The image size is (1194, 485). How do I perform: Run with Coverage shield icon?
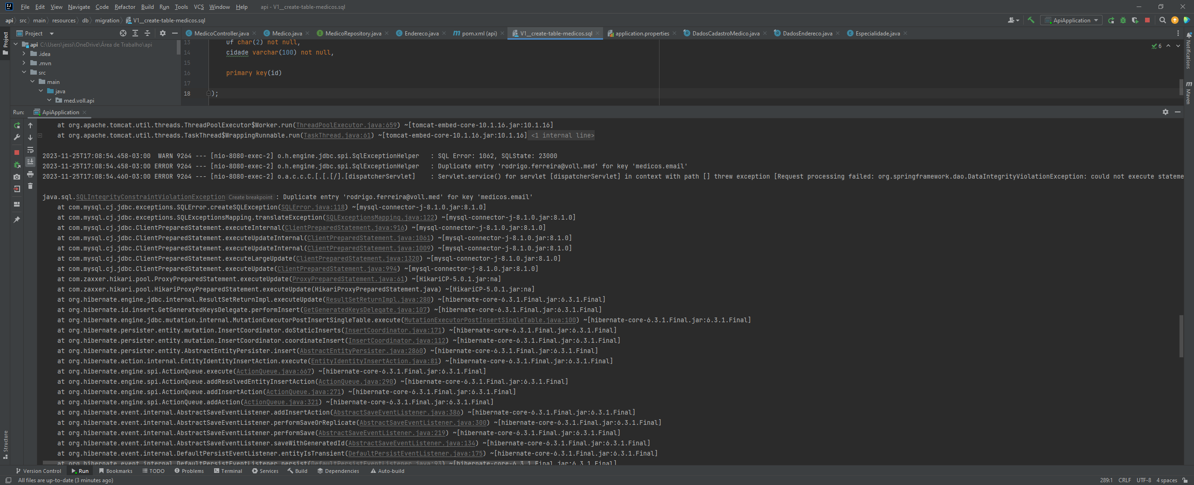coord(1135,20)
